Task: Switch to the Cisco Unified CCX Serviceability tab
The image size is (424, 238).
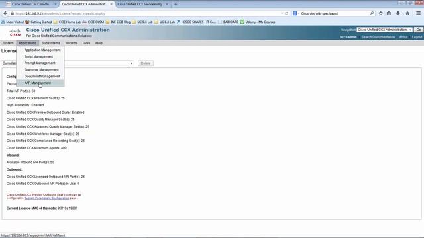Action: click(x=140, y=5)
